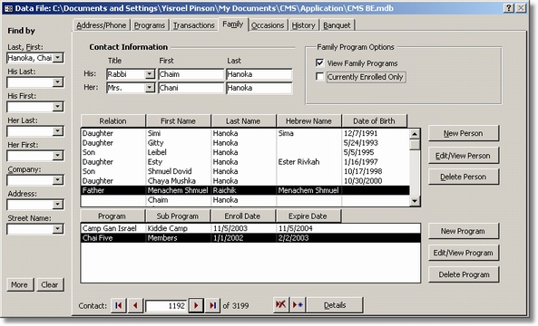
Task: Select the Chai Five program row
Action: 250,238
